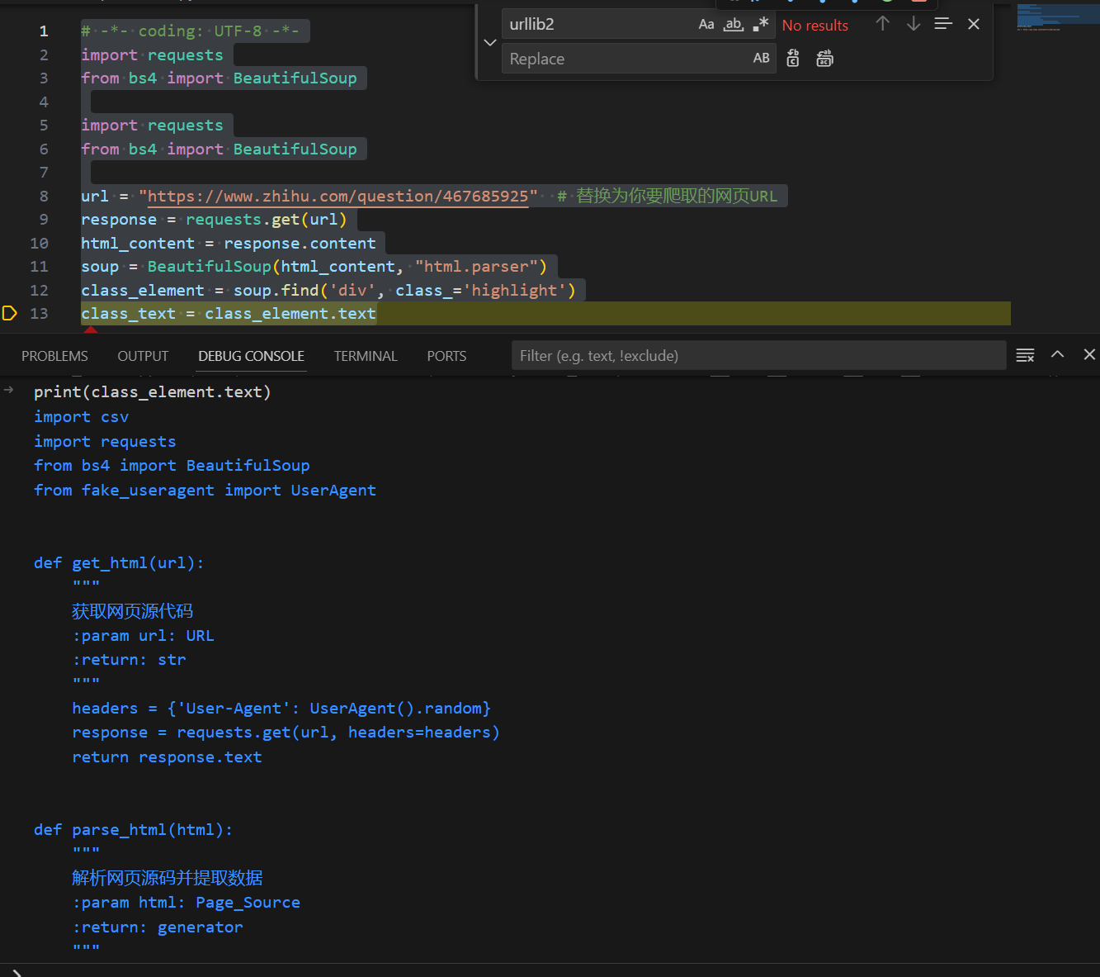
Task: Toggle Match Case in find widget
Action: (x=706, y=25)
